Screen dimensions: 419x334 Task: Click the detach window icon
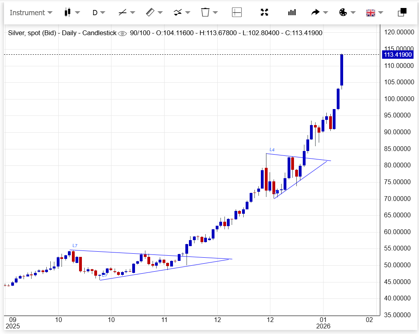(402, 12)
